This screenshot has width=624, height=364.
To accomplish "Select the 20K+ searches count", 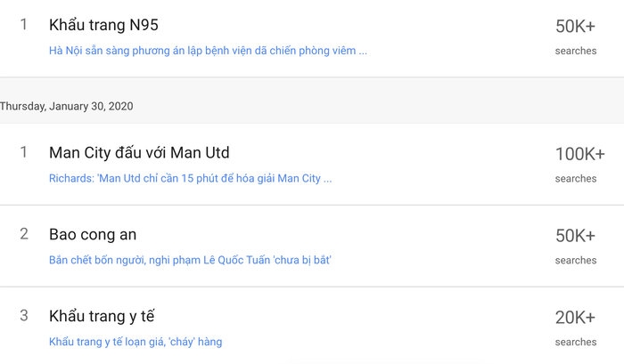I will click(575, 318).
